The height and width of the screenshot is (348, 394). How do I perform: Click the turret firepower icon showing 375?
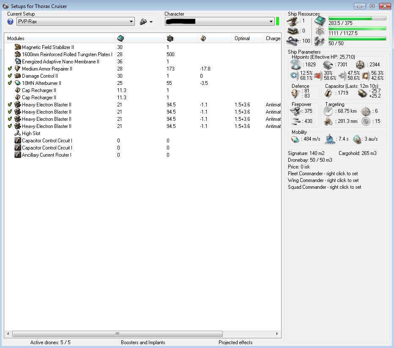pyautogui.click(x=295, y=111)
